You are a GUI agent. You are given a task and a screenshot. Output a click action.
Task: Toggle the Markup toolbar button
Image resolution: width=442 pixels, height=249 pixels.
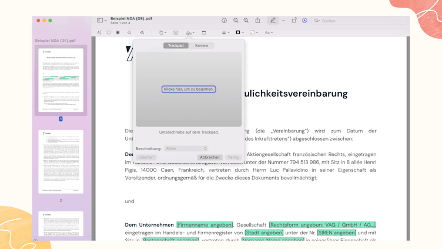pyautogui.click(x=304, y=21)
